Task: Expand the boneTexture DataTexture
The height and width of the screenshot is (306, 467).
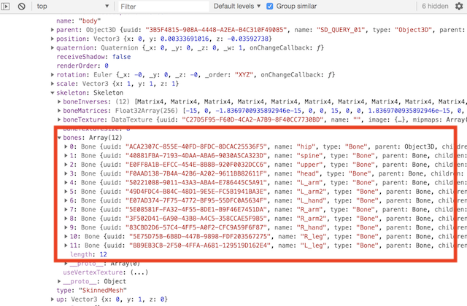Action: [x=59, y=119]
